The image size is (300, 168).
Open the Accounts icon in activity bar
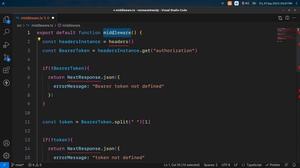[x=6, y=143]
